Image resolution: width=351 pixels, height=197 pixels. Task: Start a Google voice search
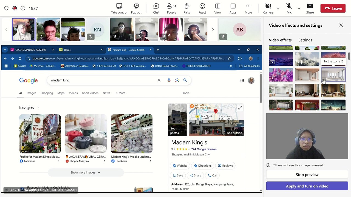tap(169, 80)
